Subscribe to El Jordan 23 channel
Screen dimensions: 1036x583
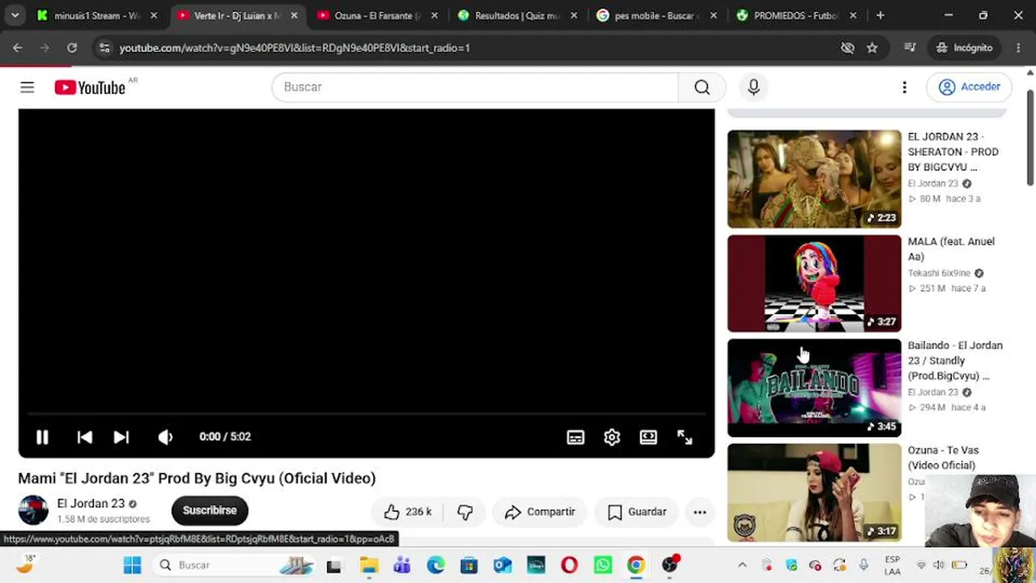(210, 511)
